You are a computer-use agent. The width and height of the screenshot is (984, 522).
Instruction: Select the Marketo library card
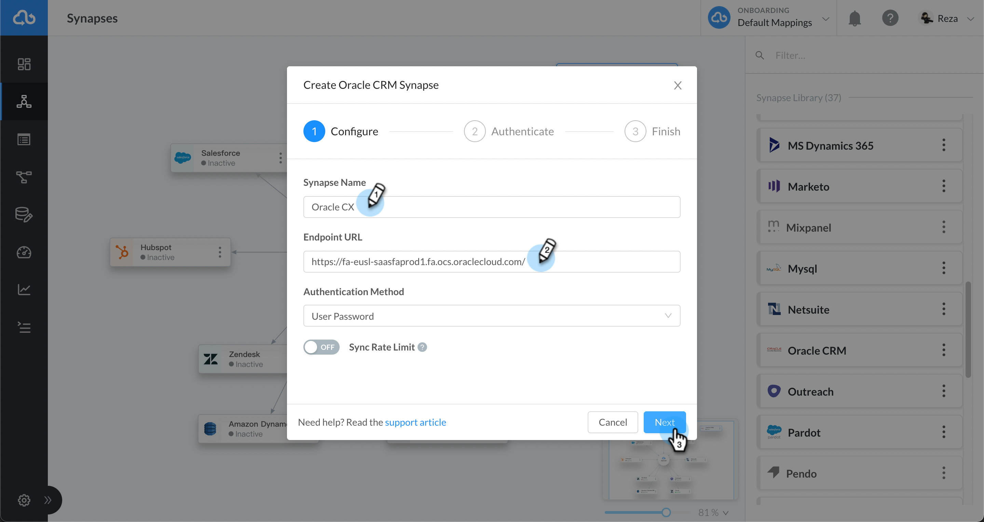click(860, 186)
